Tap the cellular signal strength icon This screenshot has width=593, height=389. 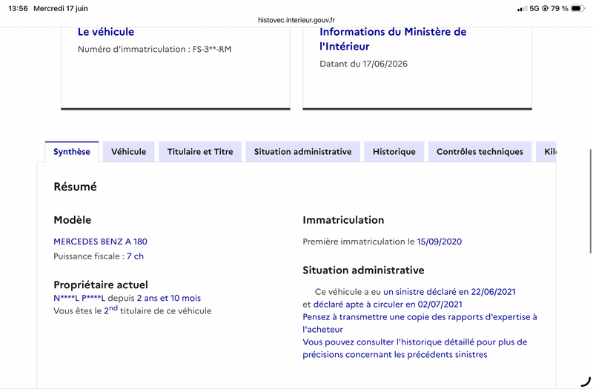[x=523, y=8]
